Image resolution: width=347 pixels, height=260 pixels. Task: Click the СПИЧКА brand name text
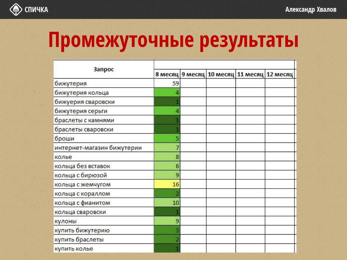tap(36, 10)
